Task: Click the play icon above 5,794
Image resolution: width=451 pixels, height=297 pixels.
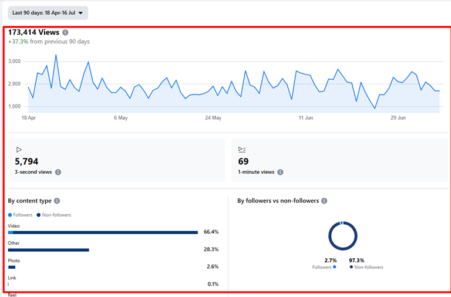Action: click(19, 150)
